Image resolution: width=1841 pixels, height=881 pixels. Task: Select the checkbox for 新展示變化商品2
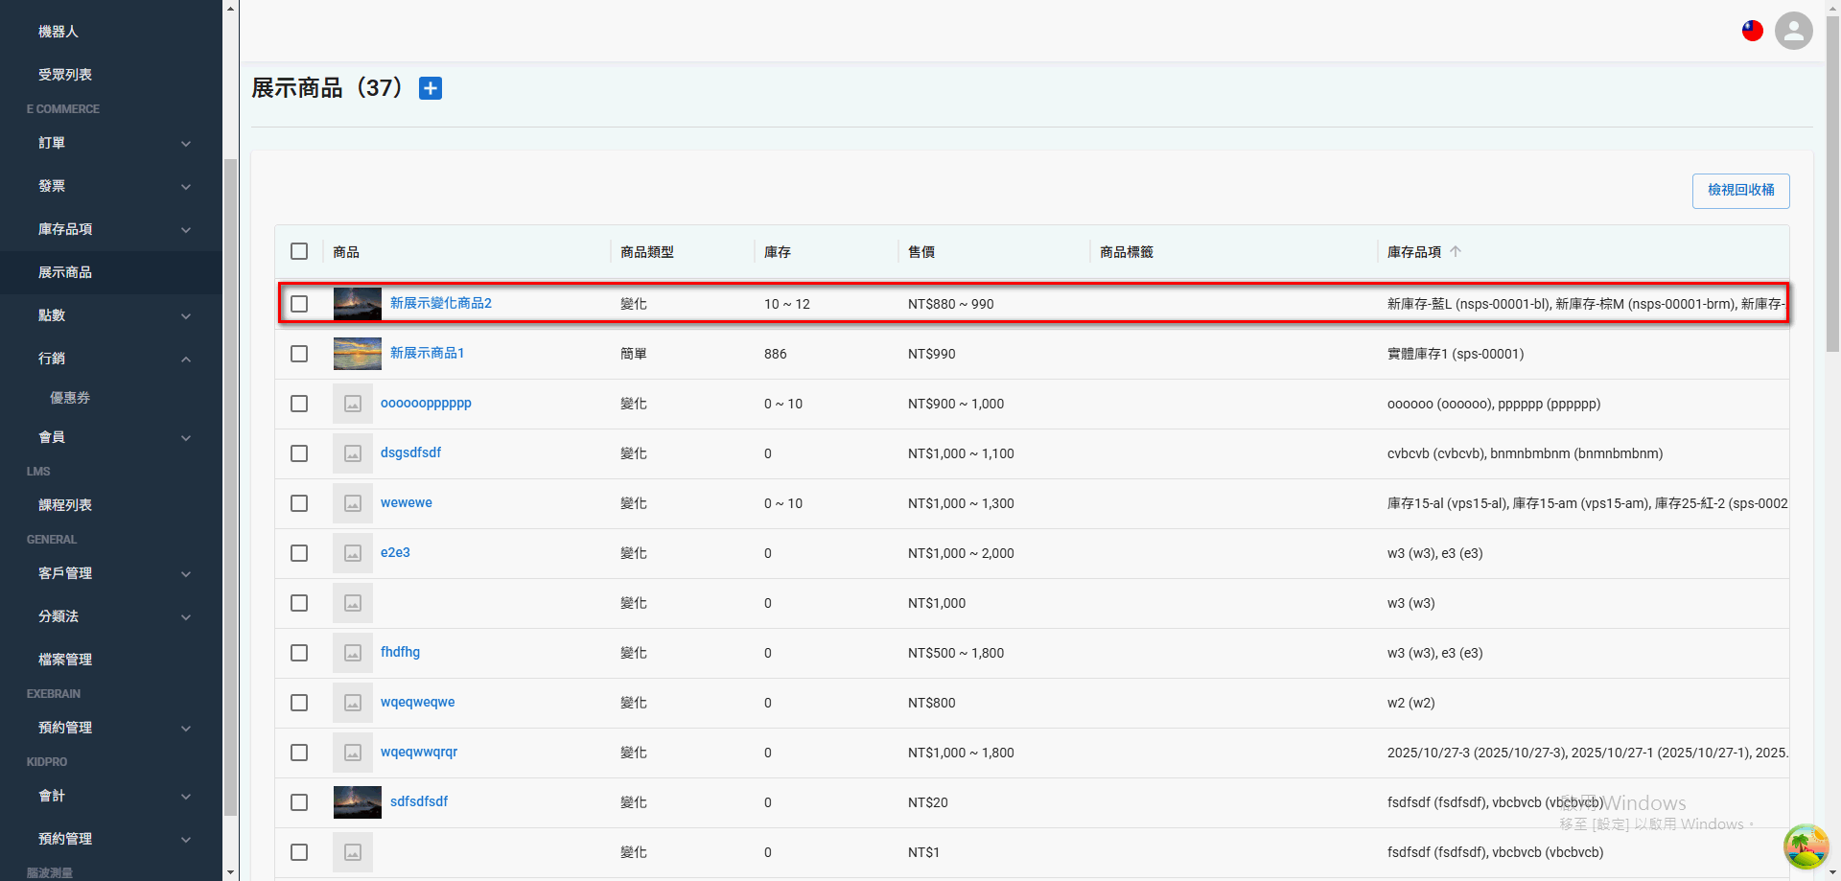299,304
